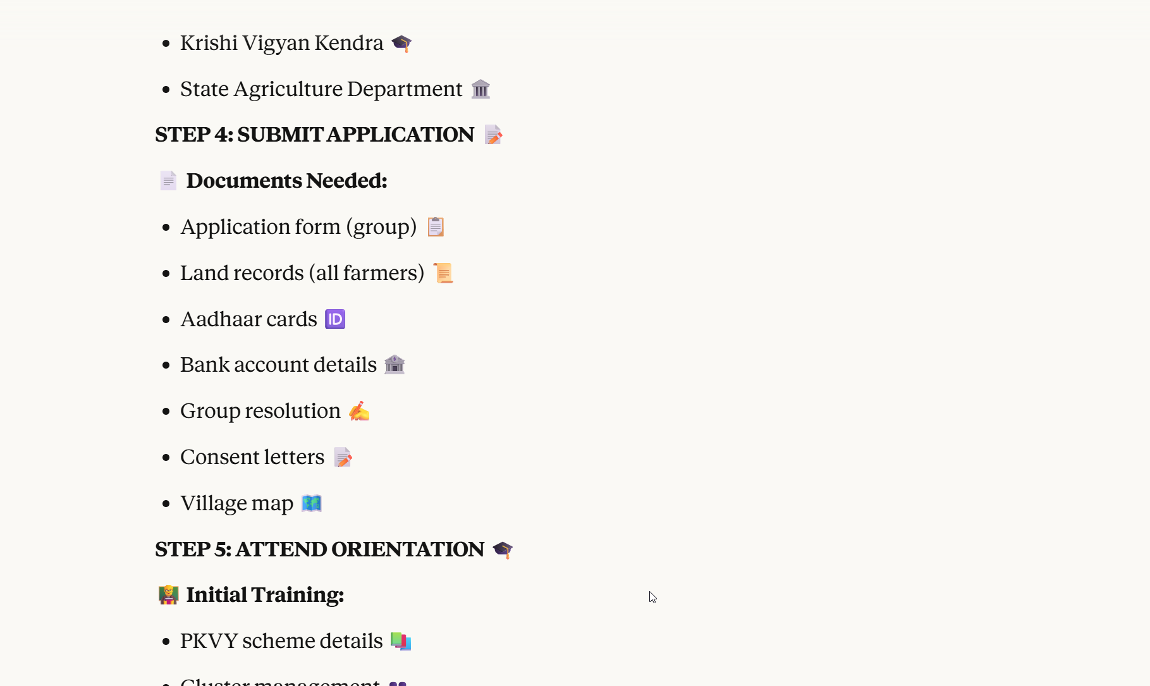The width and height of the screenshot is (1150, 686).
Task: Click the clipboard emoji beside Application form
Action: 436,227
